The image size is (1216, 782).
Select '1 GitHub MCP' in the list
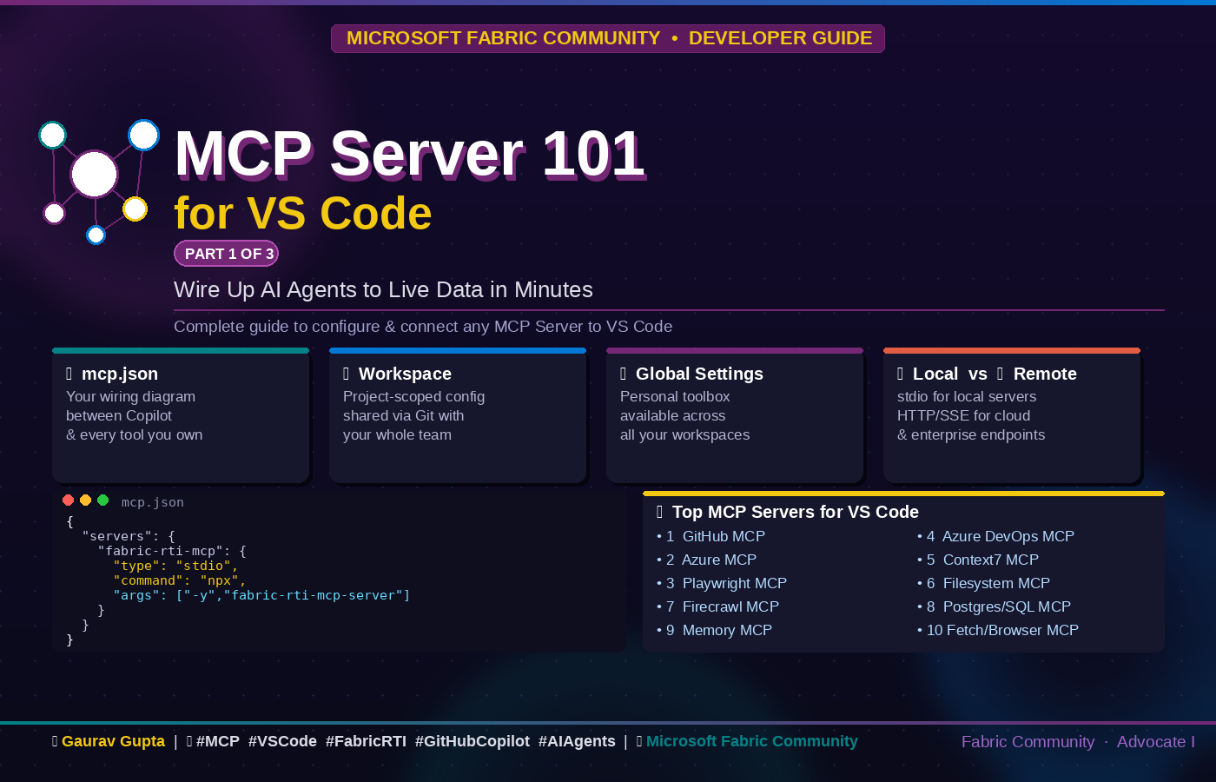click(711, 536)
